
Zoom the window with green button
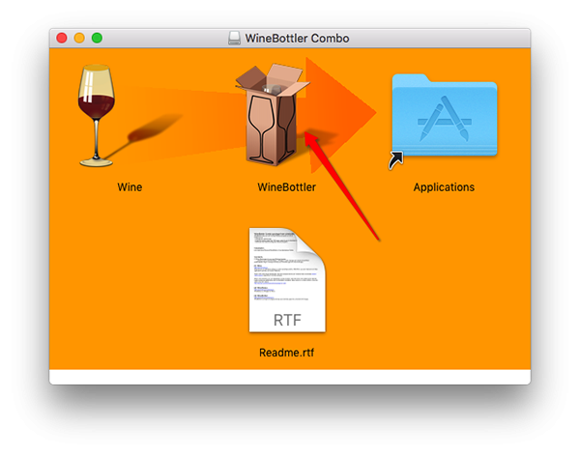tap(97, 38)
